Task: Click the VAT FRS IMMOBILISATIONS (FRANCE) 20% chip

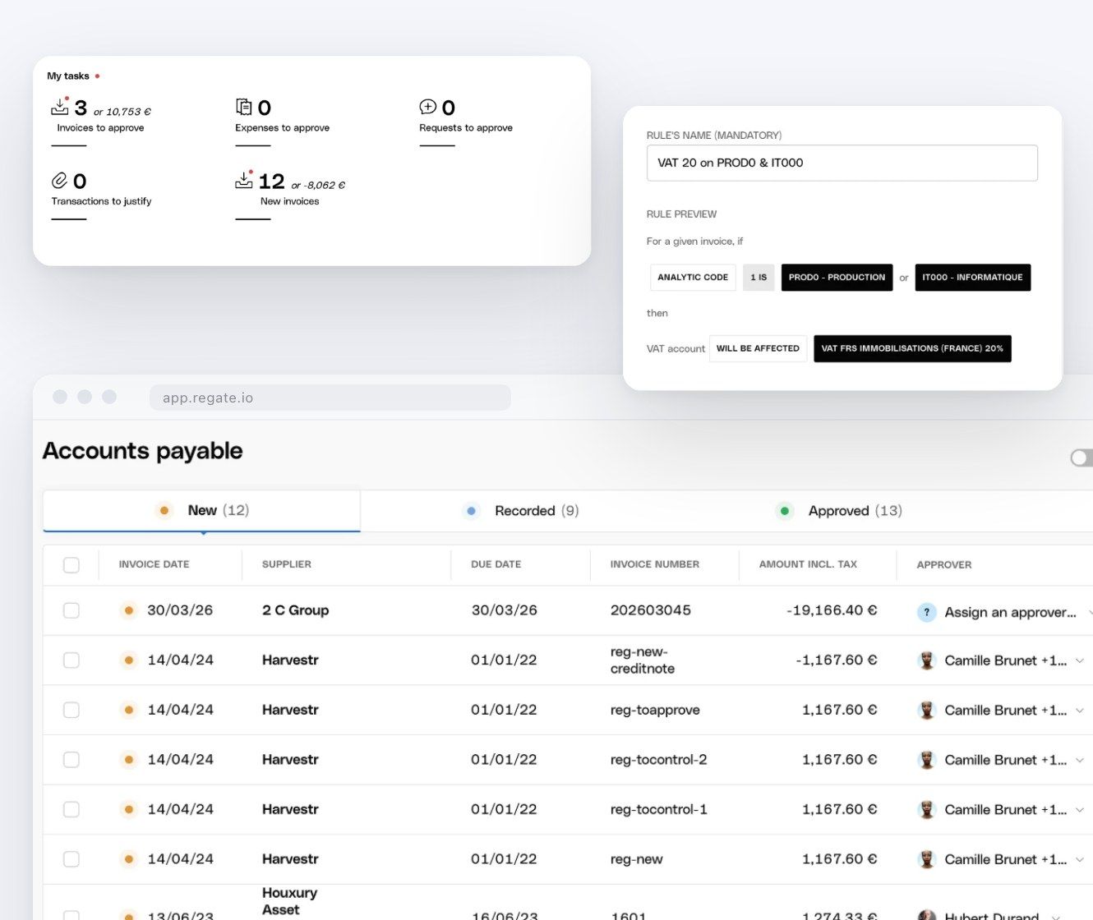Action: click(912, 348)
